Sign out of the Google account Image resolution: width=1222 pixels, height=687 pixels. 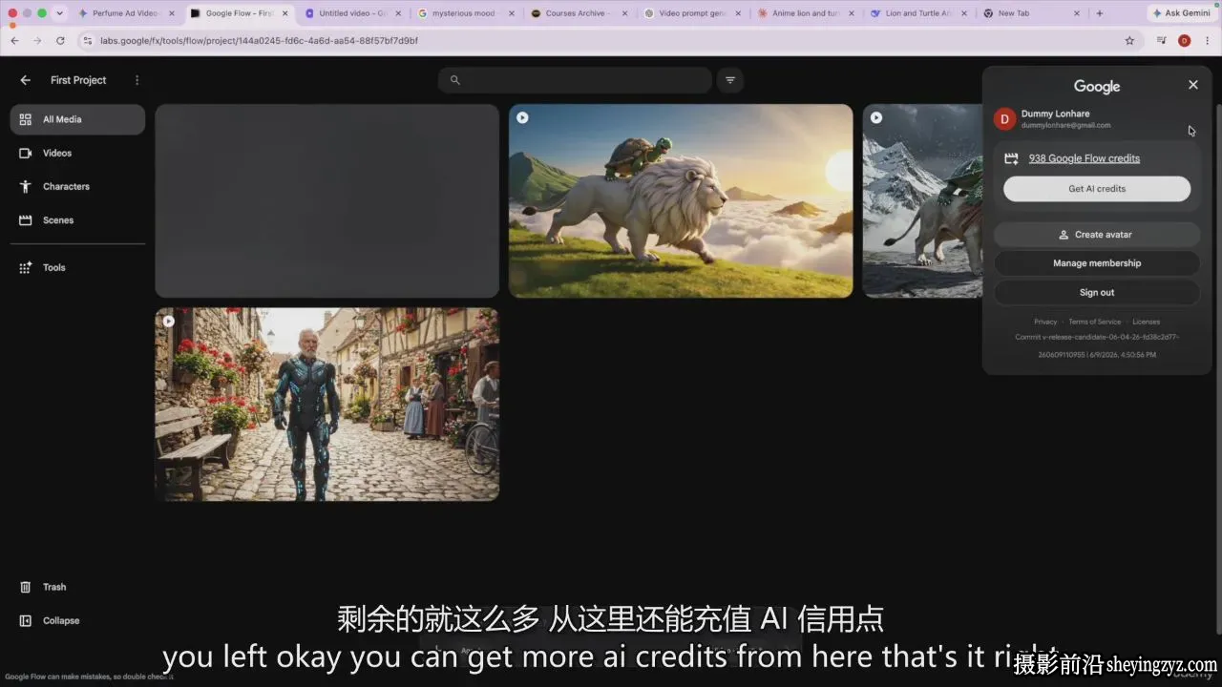[1097, 293]
